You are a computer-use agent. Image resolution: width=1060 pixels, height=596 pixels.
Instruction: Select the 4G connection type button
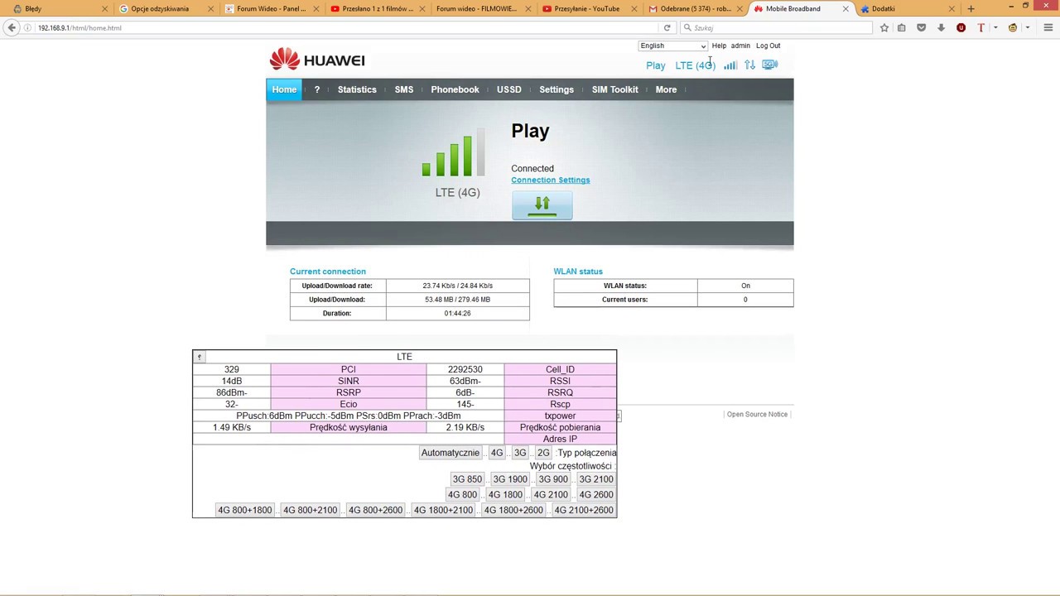[497, 453]
